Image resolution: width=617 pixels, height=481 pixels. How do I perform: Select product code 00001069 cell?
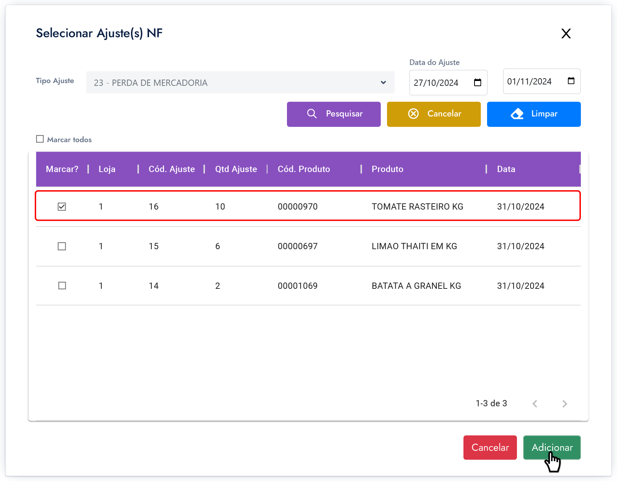(298, 286)
